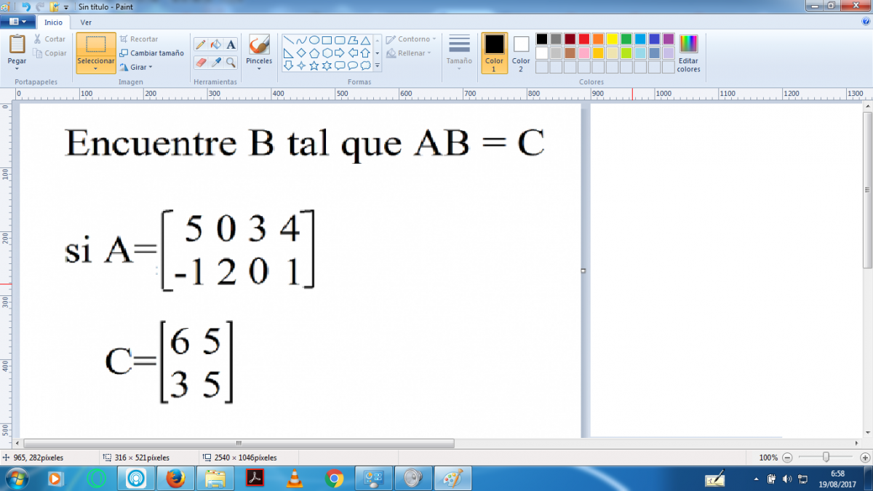Toggle Color 1 as active color
Viewport: 873px width, 491px height.
coord(494,52)
